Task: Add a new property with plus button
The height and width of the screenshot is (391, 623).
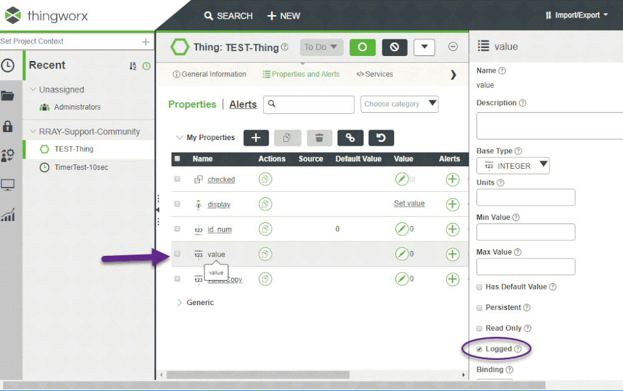Action: coord(256,138)
